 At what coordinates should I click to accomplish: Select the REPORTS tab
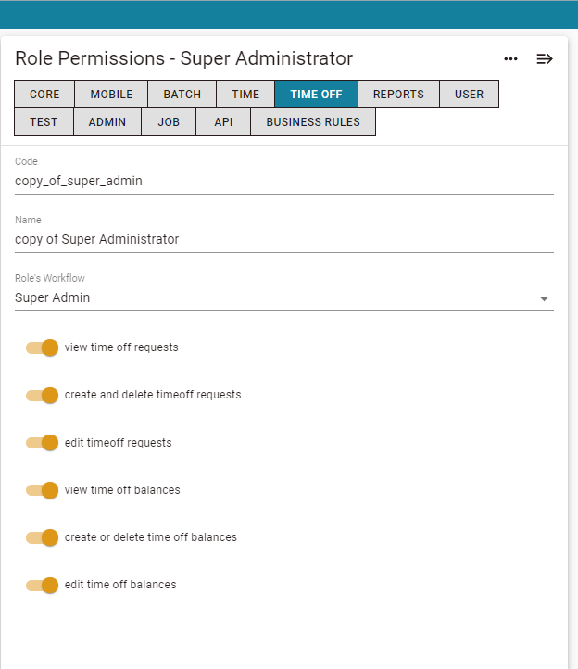(x=398, y=94)
